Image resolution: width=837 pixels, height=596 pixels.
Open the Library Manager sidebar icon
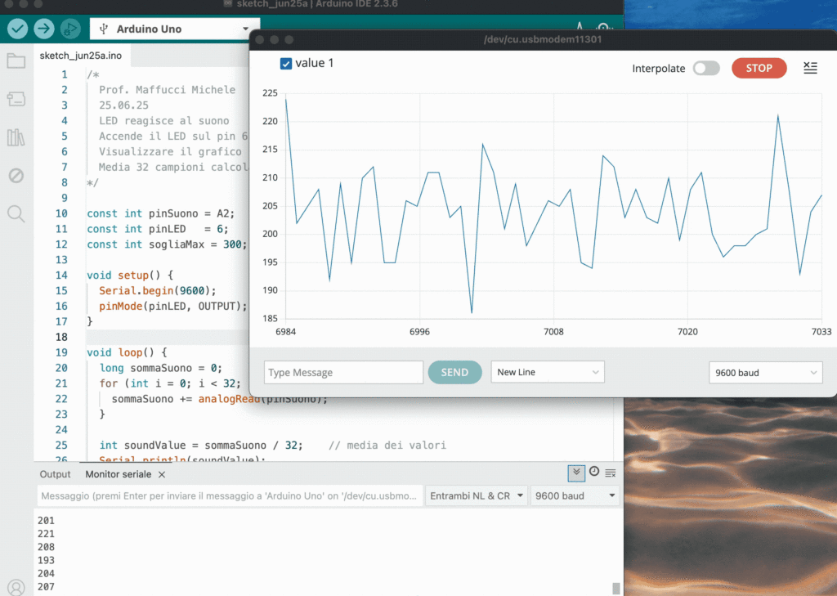coord(16,137)
